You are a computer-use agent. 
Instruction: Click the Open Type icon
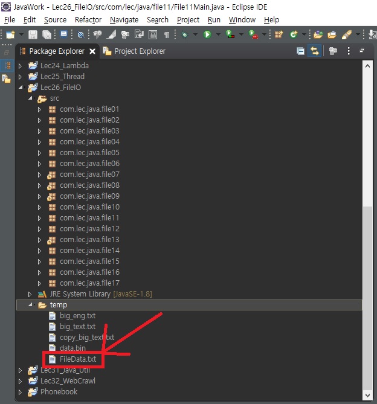(318, 34)
